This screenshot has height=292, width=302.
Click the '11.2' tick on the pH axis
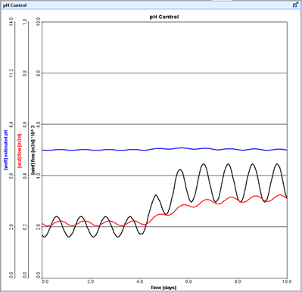click(11, 73)
